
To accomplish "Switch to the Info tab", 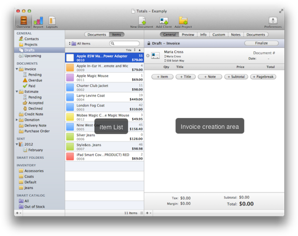I will click(203, 35).
